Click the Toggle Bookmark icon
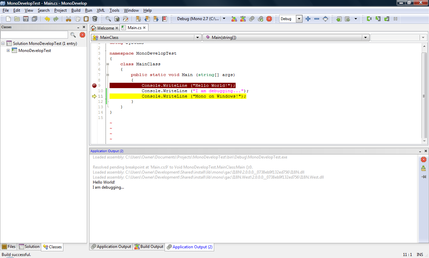 pos(138,19)
